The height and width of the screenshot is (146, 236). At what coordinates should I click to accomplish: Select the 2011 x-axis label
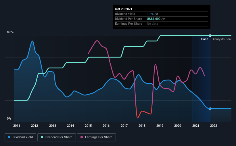coord(17,126)
